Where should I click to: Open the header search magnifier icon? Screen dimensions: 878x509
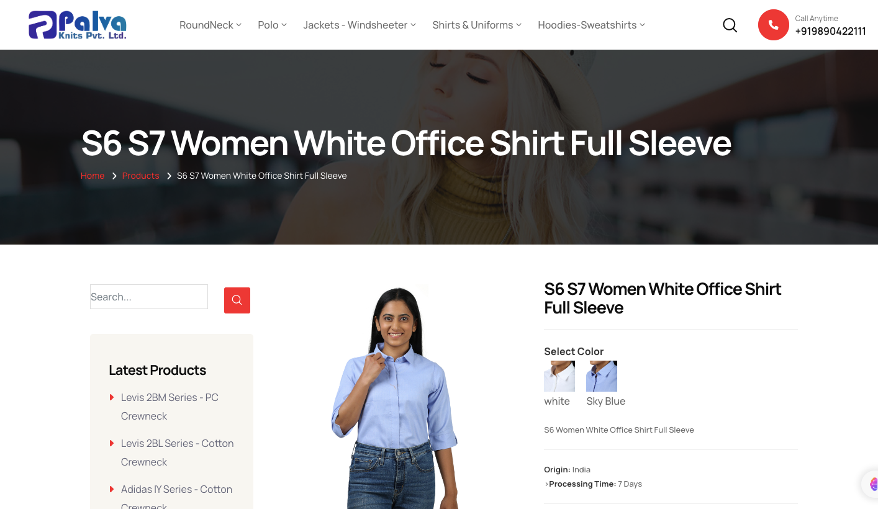(x=730, y=25)
